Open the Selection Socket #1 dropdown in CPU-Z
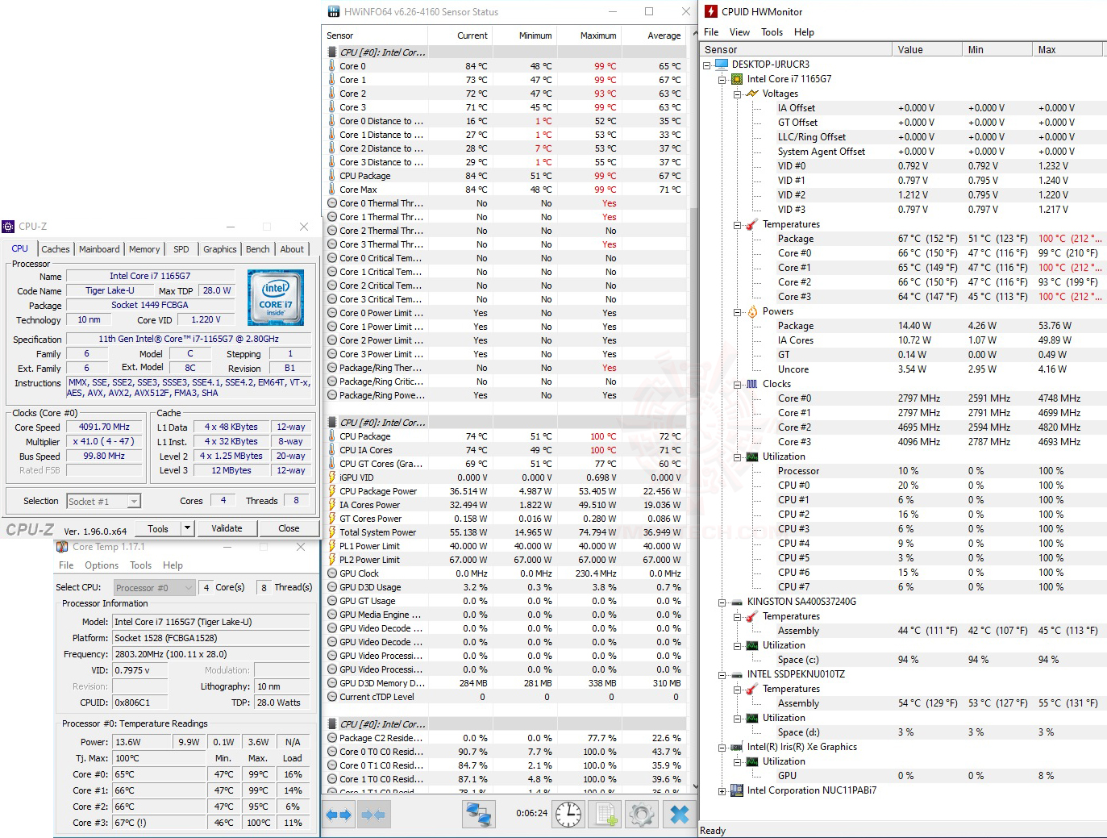Screen dimensions: 1107x838 (x=104, y=502)
